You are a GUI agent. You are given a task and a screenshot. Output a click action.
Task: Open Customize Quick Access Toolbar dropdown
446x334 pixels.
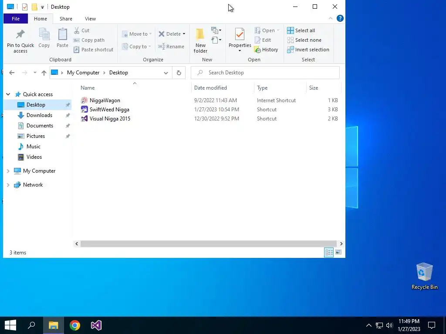(x=42, y=7)
